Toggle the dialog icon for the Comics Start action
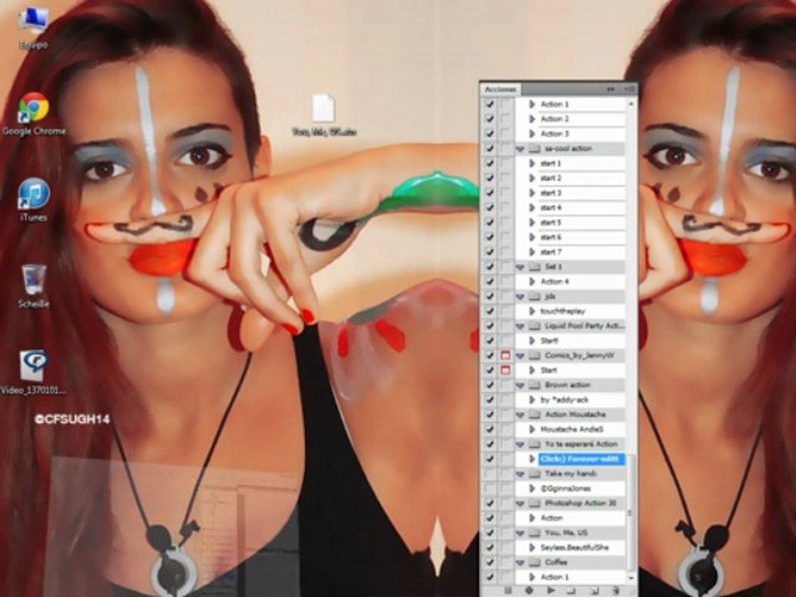Image resolution: width=796 pixels, height=597 pixels. pyautogui.click(x=505, y=370)
